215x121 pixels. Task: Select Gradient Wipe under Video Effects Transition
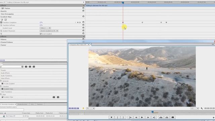(8, 89)
